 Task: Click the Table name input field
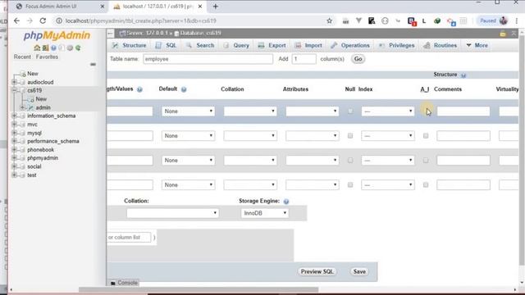pyautogui.click(x=208, y=59)
